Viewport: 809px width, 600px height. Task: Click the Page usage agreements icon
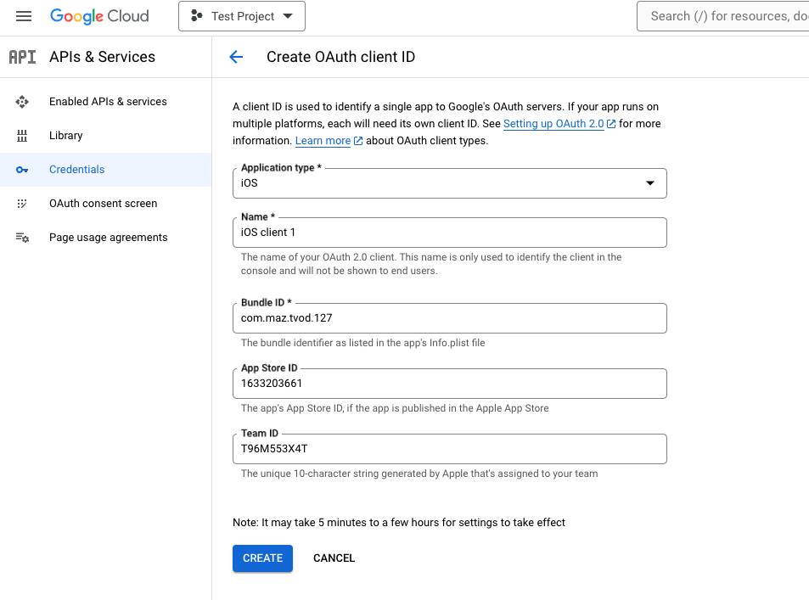(22, 238)
